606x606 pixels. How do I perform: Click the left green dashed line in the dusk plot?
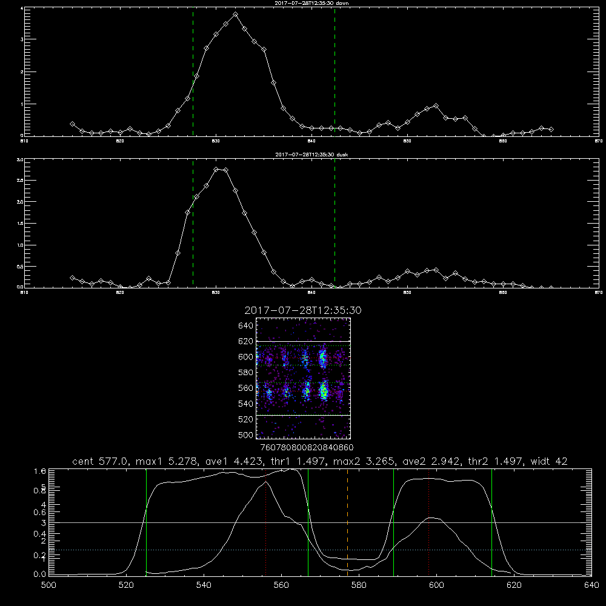(x=193, y=223)
